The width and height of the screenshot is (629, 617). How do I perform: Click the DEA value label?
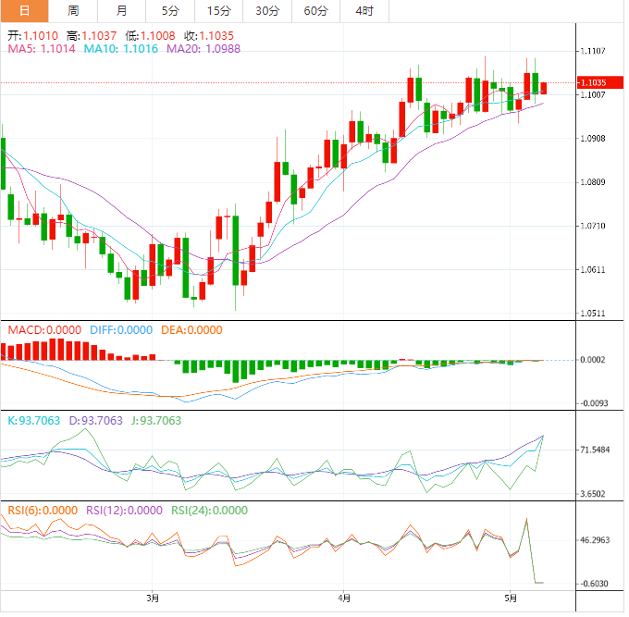pos(190,330)
